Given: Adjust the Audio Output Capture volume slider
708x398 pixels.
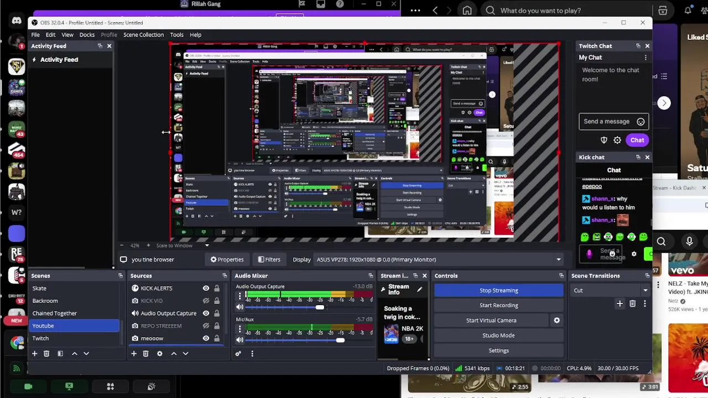Looking at the screenshot, I should coord(320,307).
